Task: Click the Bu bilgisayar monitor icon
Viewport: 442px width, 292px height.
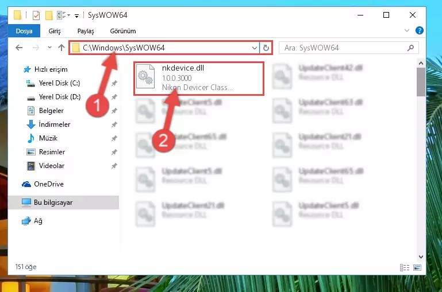Action: [26, 203]
